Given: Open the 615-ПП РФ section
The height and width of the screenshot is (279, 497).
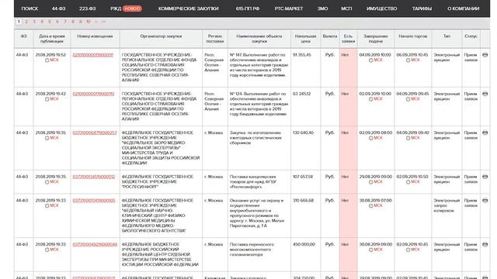Looking at the screenshot, I should [x=248, y=9].
